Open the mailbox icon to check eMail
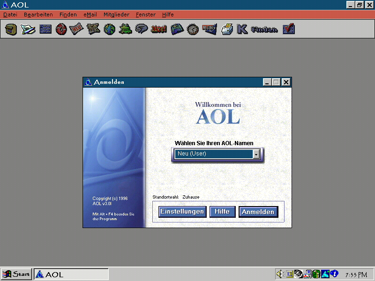The width and height of the screenshot is (375, 281). (x=10, y=29)
